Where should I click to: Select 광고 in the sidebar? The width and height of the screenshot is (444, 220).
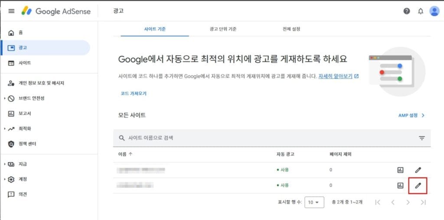point(45,48)
